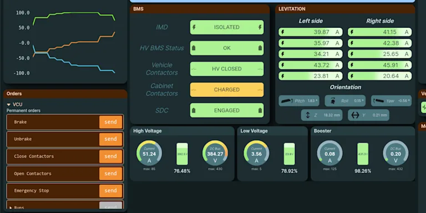This screenshot has height=213, width=426.
Task: Click the ENGAGED status text
Action: (226, 110)
